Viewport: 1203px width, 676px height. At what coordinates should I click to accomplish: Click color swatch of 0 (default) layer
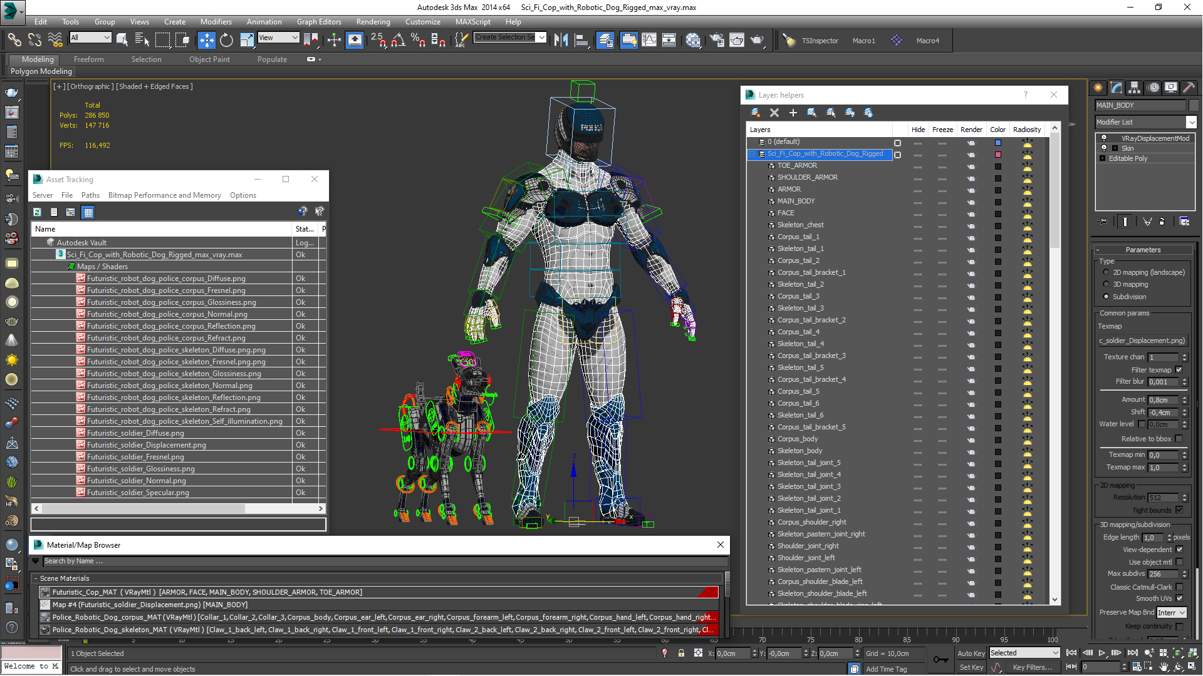(998, 143)
